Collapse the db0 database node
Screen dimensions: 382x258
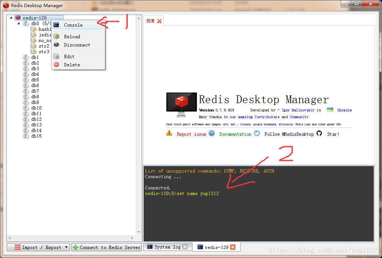pyautogui.click(x=18, y=23)
